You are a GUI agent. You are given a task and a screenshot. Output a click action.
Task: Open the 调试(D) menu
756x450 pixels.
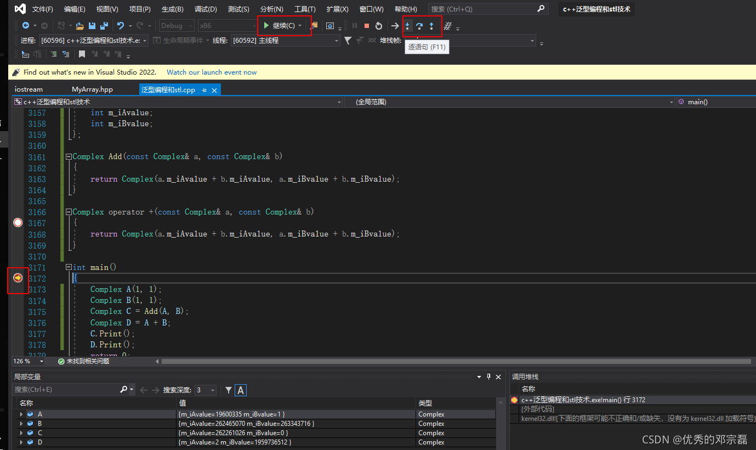coord(206,9)
